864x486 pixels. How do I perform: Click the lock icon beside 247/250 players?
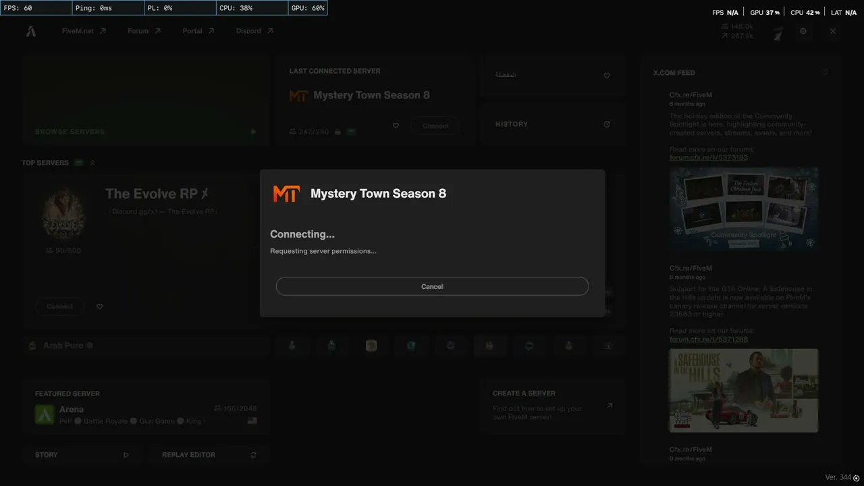pos(337,132)
